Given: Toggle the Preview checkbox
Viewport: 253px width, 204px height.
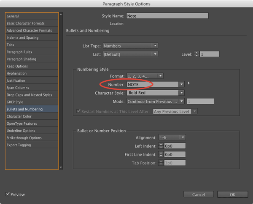Looking at the screenshot, I should click(8, 194).
